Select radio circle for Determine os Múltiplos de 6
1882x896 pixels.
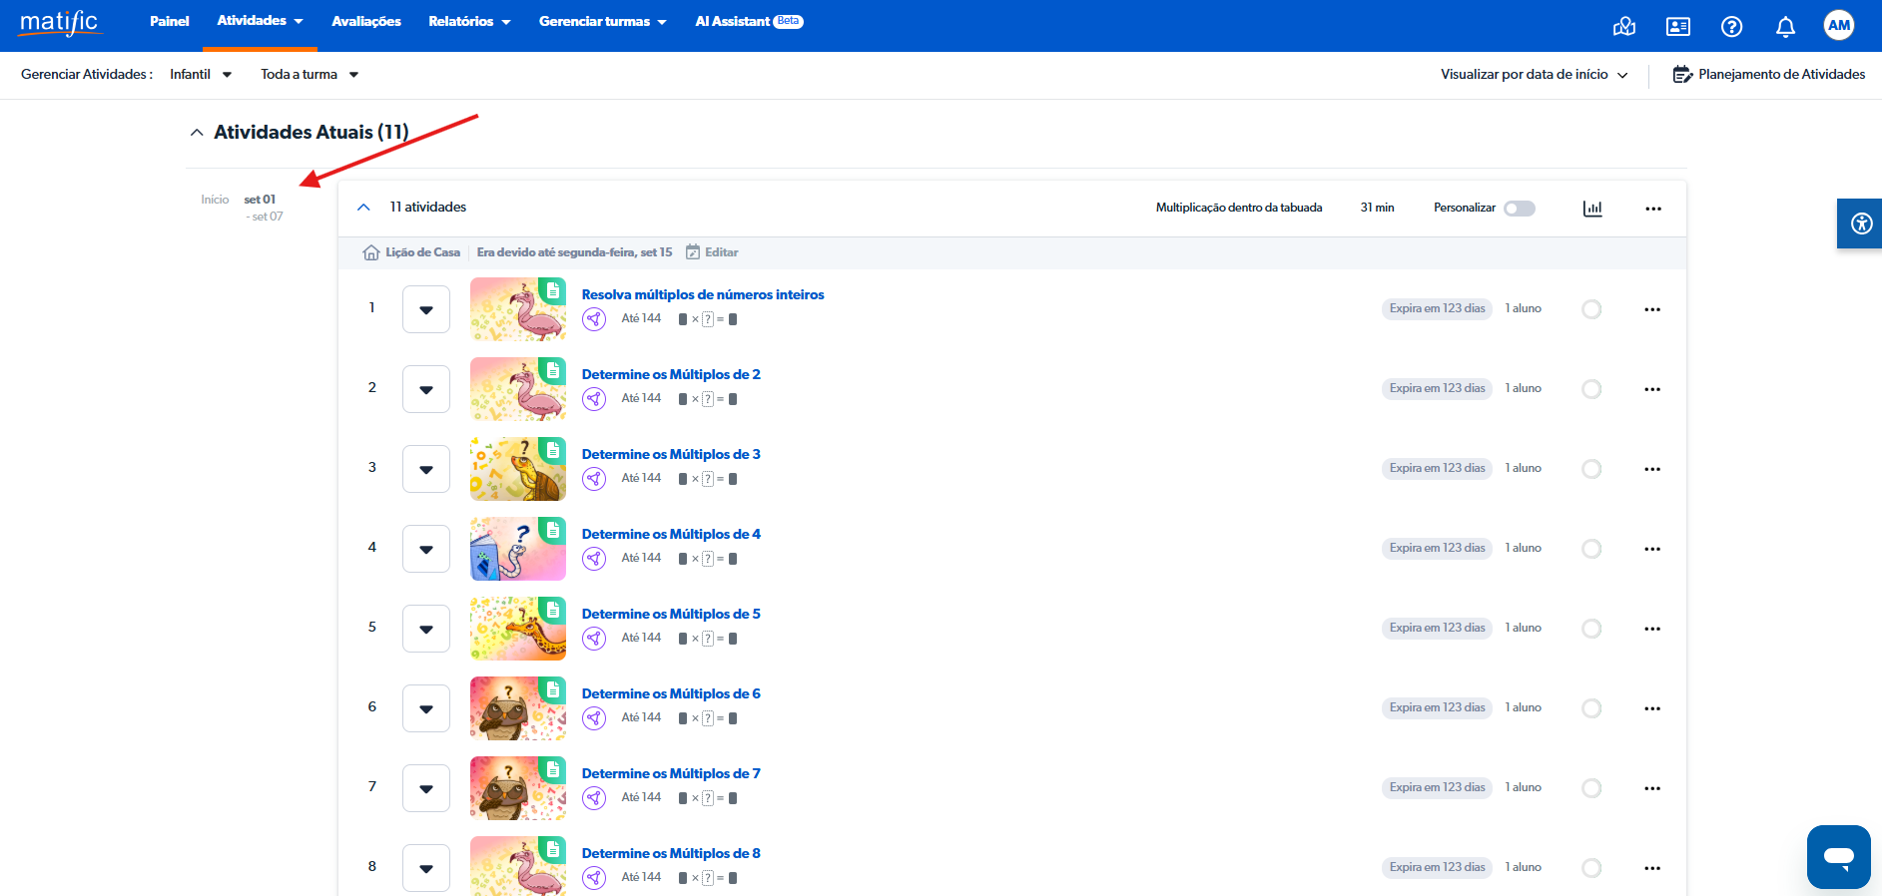click(x=1591, y=708)
